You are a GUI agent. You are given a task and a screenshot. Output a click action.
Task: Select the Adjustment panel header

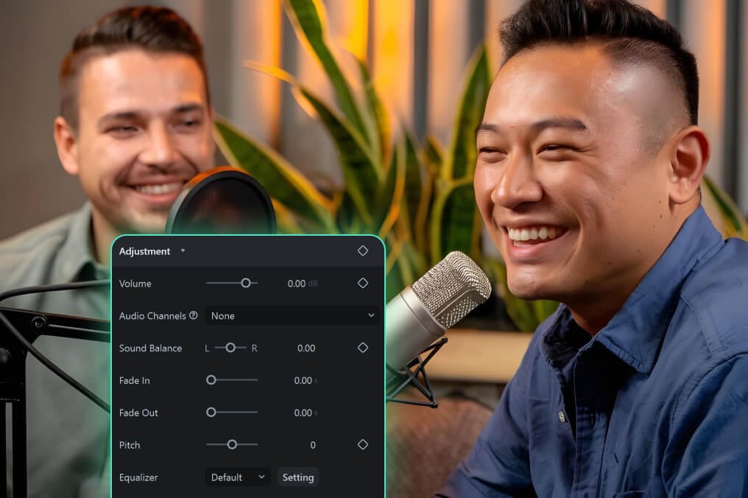tap(145, 250)
